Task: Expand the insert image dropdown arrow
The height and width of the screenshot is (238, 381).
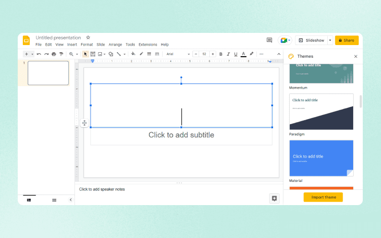Action: 104,54
